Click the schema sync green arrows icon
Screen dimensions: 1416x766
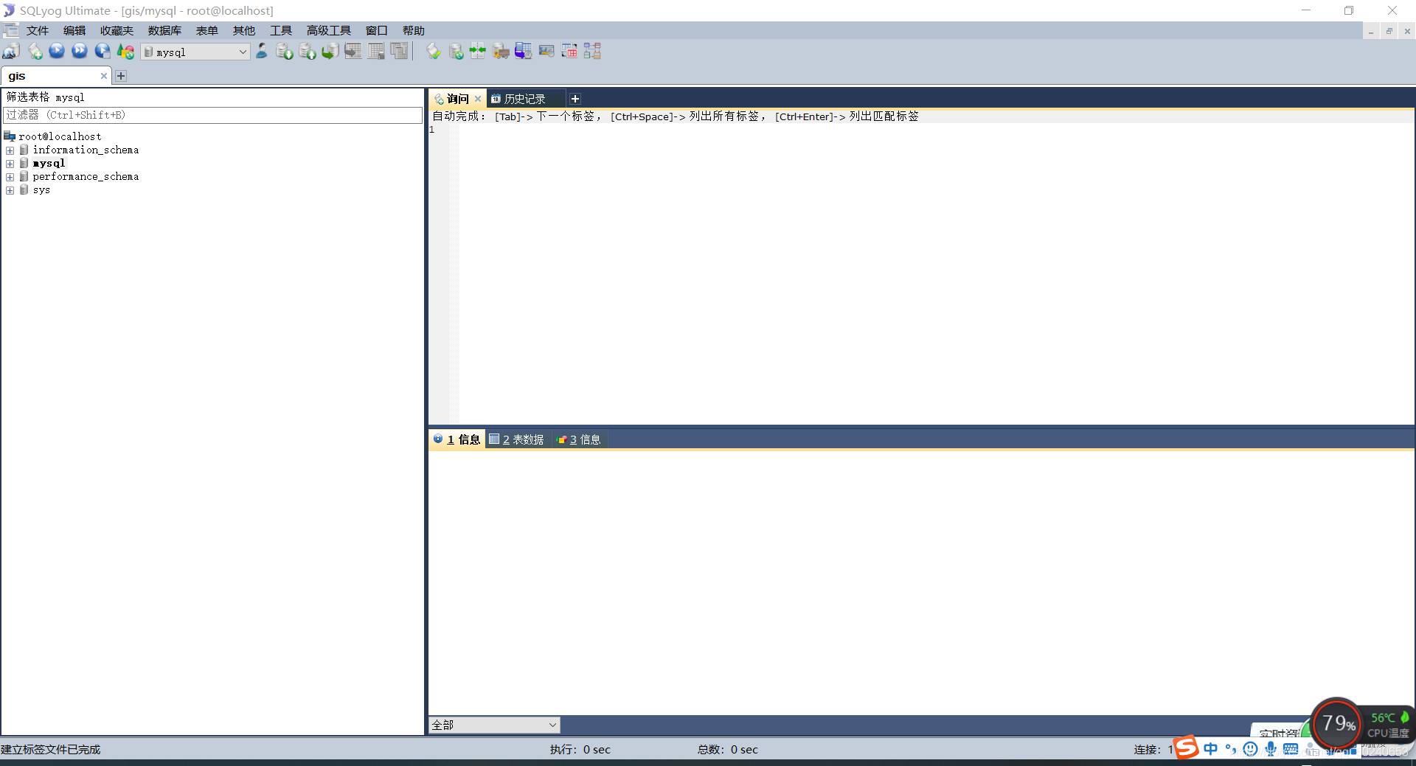[478, 52]
